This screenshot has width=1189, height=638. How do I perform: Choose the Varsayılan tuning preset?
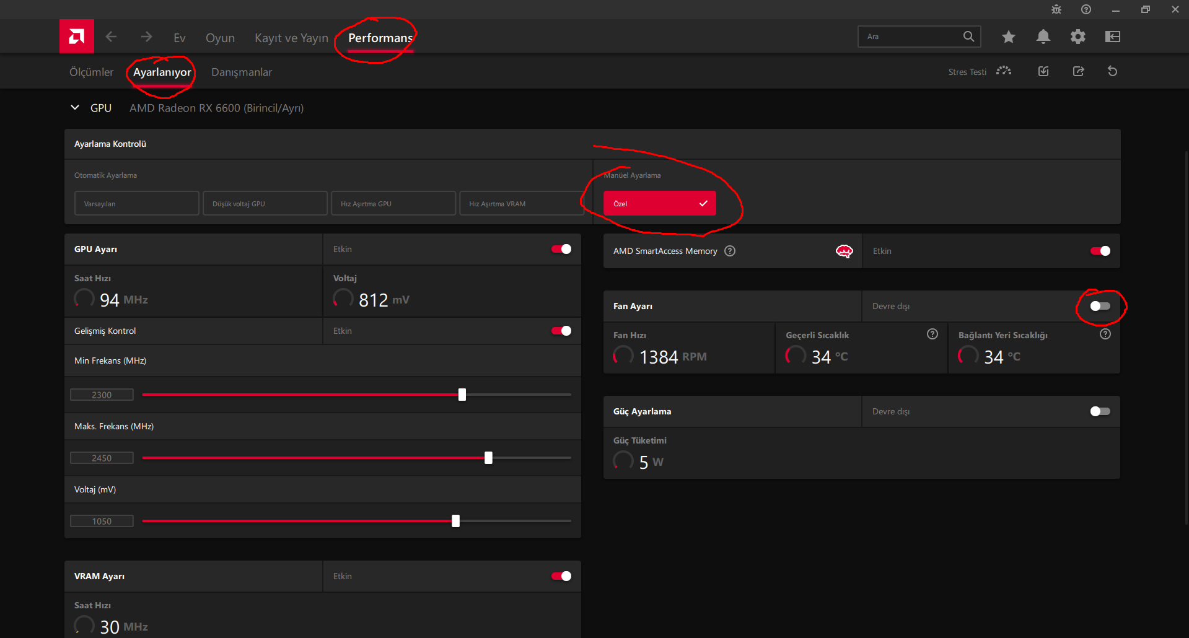137,203
